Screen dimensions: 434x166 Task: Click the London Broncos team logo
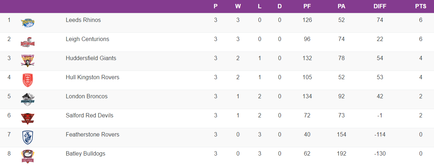(x=28, y=99)
